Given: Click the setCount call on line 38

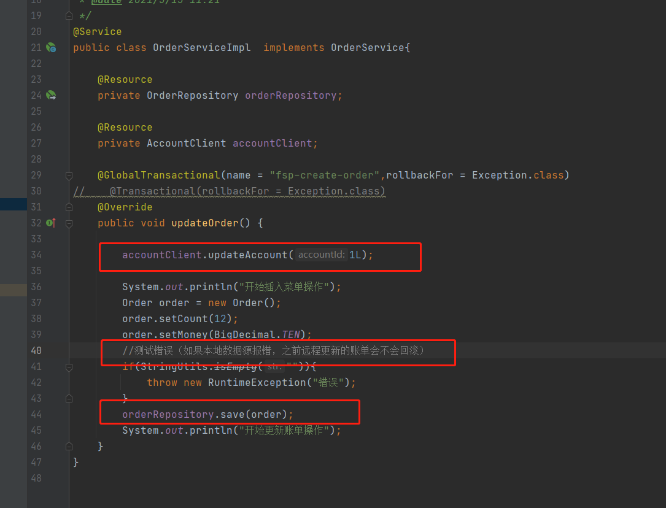Looking at the screenshot, I should (184, 318).
